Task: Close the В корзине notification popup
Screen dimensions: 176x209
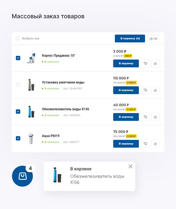Action: point(131,166)
